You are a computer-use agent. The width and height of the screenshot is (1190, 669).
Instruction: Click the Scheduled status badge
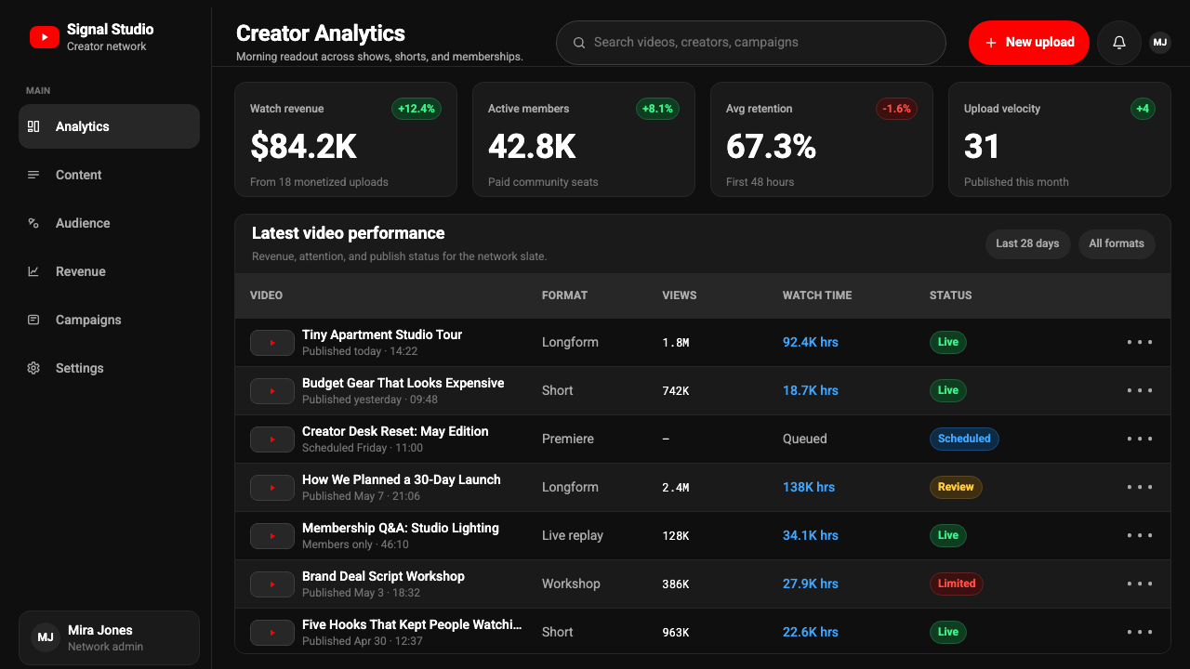click(964, 439)
